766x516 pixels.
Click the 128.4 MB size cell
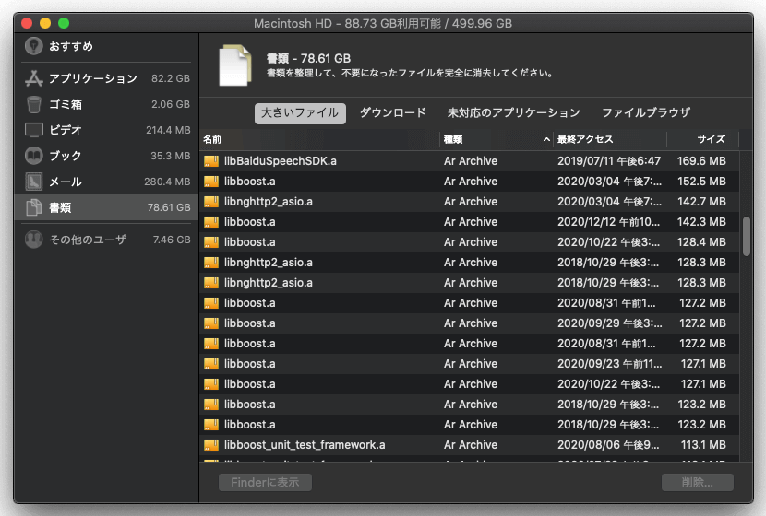[x=701, y=242]
